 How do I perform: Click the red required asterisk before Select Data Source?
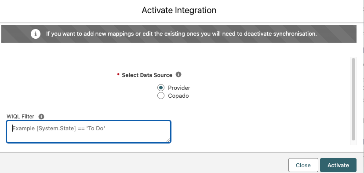[118, 75]
